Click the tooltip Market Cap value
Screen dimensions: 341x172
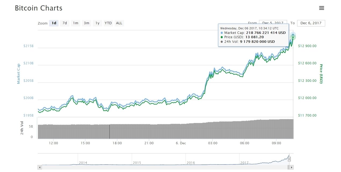[x=266, y=33]
